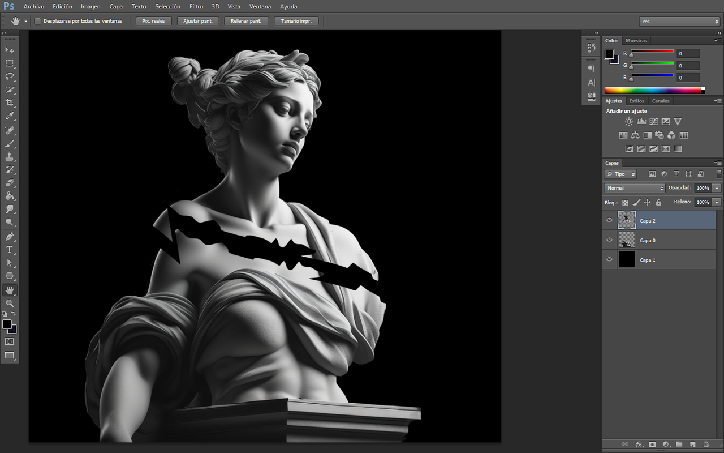Open the blend mode Normal dropdown
The image size is (724, 453).
point(635,188)
